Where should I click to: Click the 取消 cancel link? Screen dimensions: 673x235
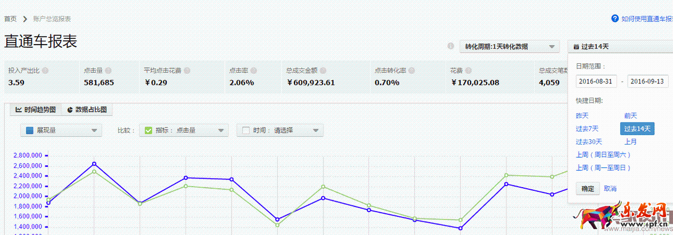610,189
